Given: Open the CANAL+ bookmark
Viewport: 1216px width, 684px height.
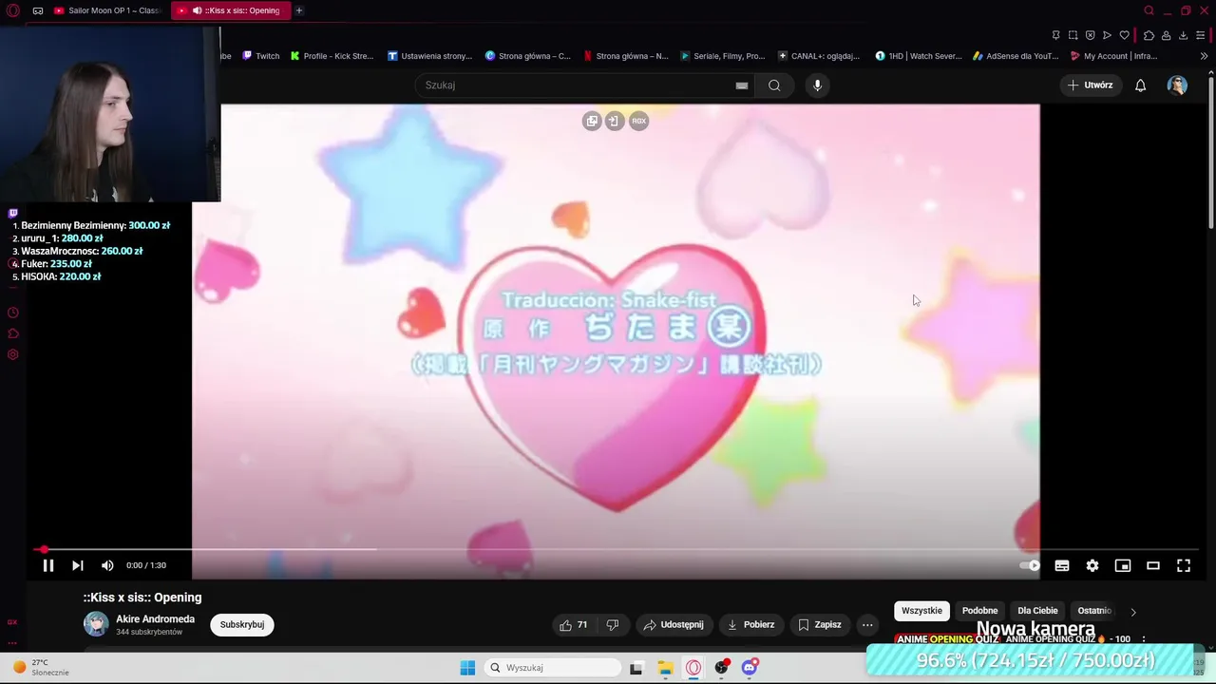Looking at the screenshot, I should coord(819,56).
